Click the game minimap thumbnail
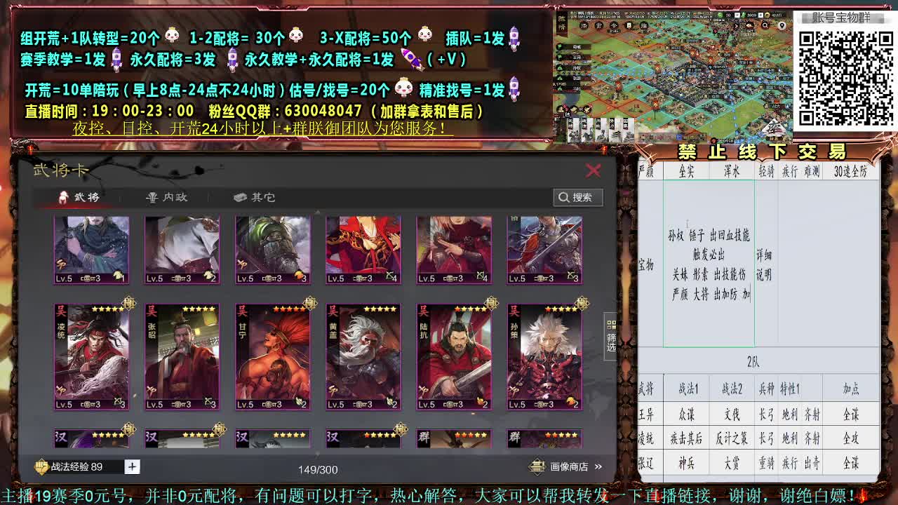The width and height of the screenshot is (898, 505). point(673,76)
